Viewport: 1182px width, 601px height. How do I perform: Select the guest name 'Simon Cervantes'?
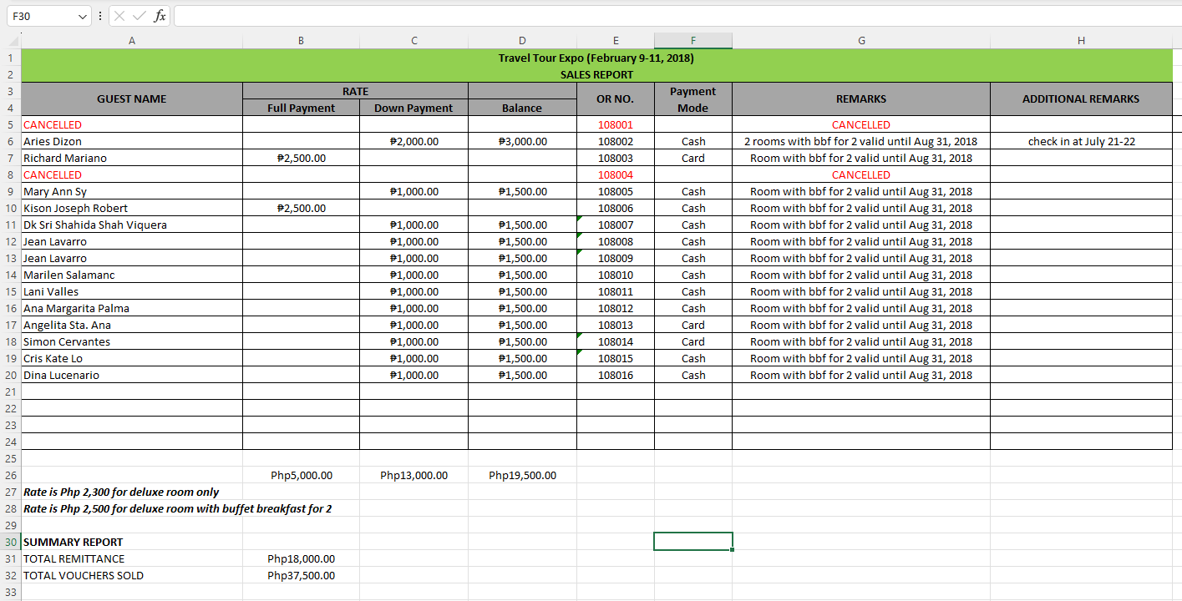67,341
